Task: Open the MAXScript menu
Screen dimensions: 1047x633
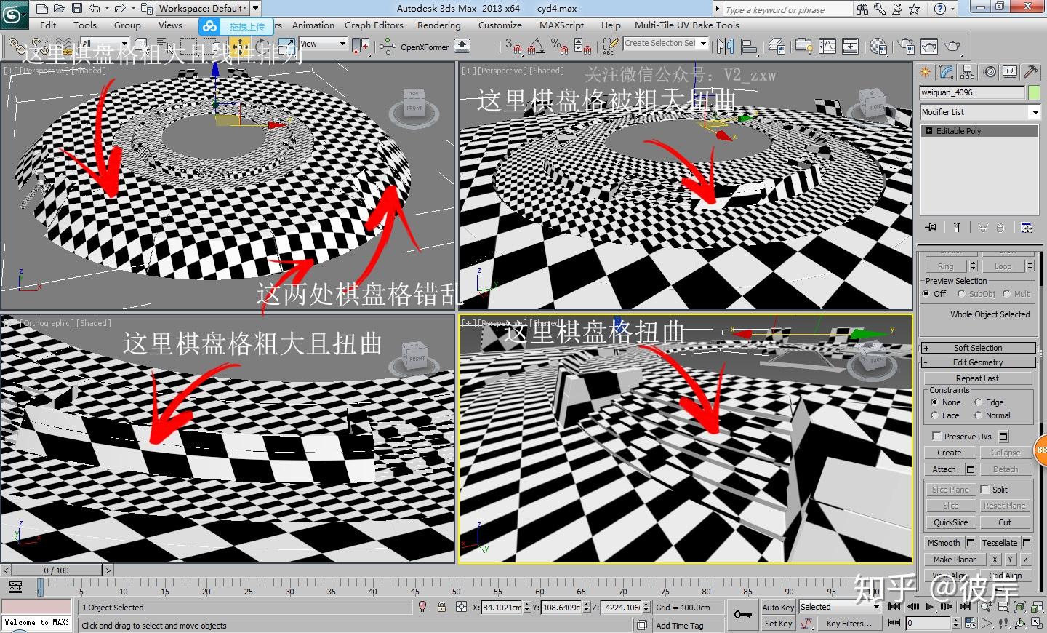Action: (561, 25)
